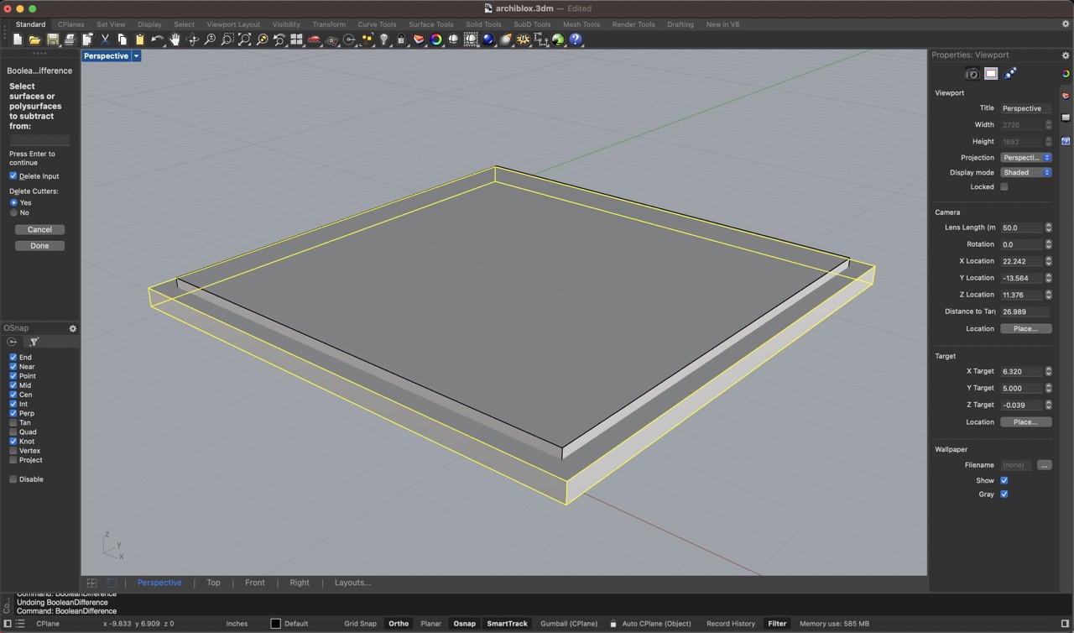Switch to CPlanes toolbar tab
This screenshot has width=1074, height=633.
(x=70, y=24)
